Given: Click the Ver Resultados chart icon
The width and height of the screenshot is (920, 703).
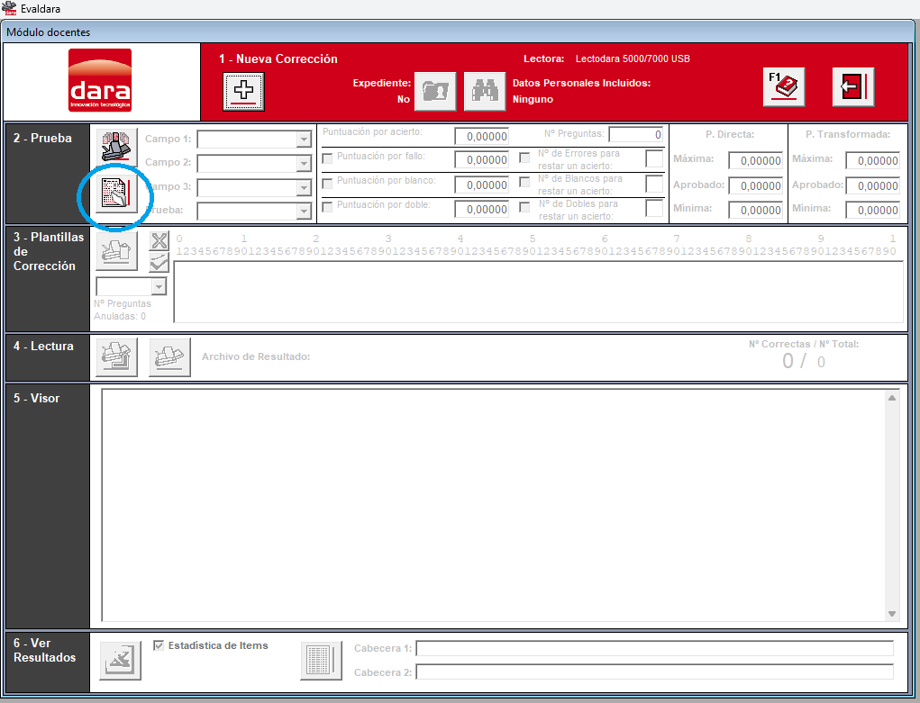Looking at the screenshot, I should click(120, 661).
